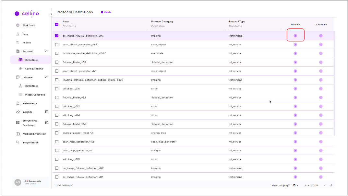Open the Rows per page dropdown
Viewport: 348px width, 196px height.
[x=295, y=185]
